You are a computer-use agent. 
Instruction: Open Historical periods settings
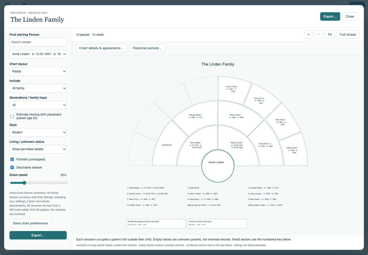pyautogui.click(x=147, y=48)
